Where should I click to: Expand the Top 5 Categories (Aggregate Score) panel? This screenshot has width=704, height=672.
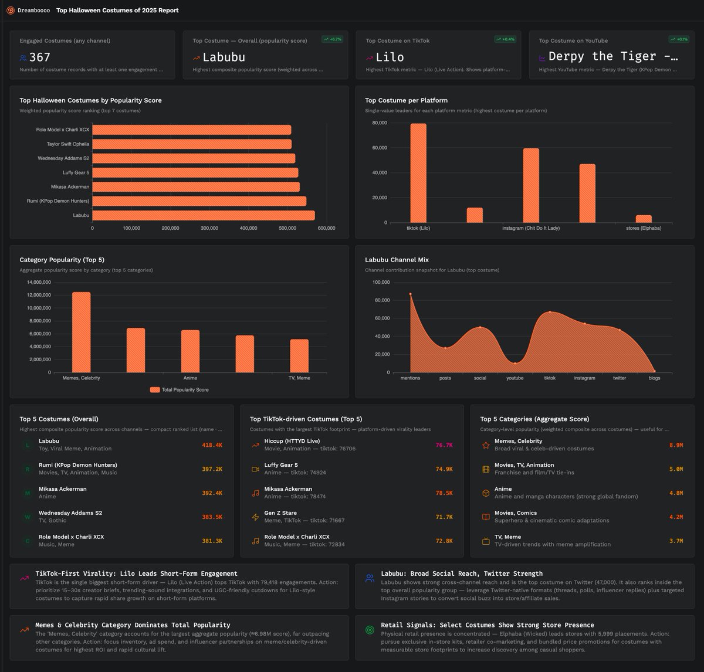click(534, 419)
